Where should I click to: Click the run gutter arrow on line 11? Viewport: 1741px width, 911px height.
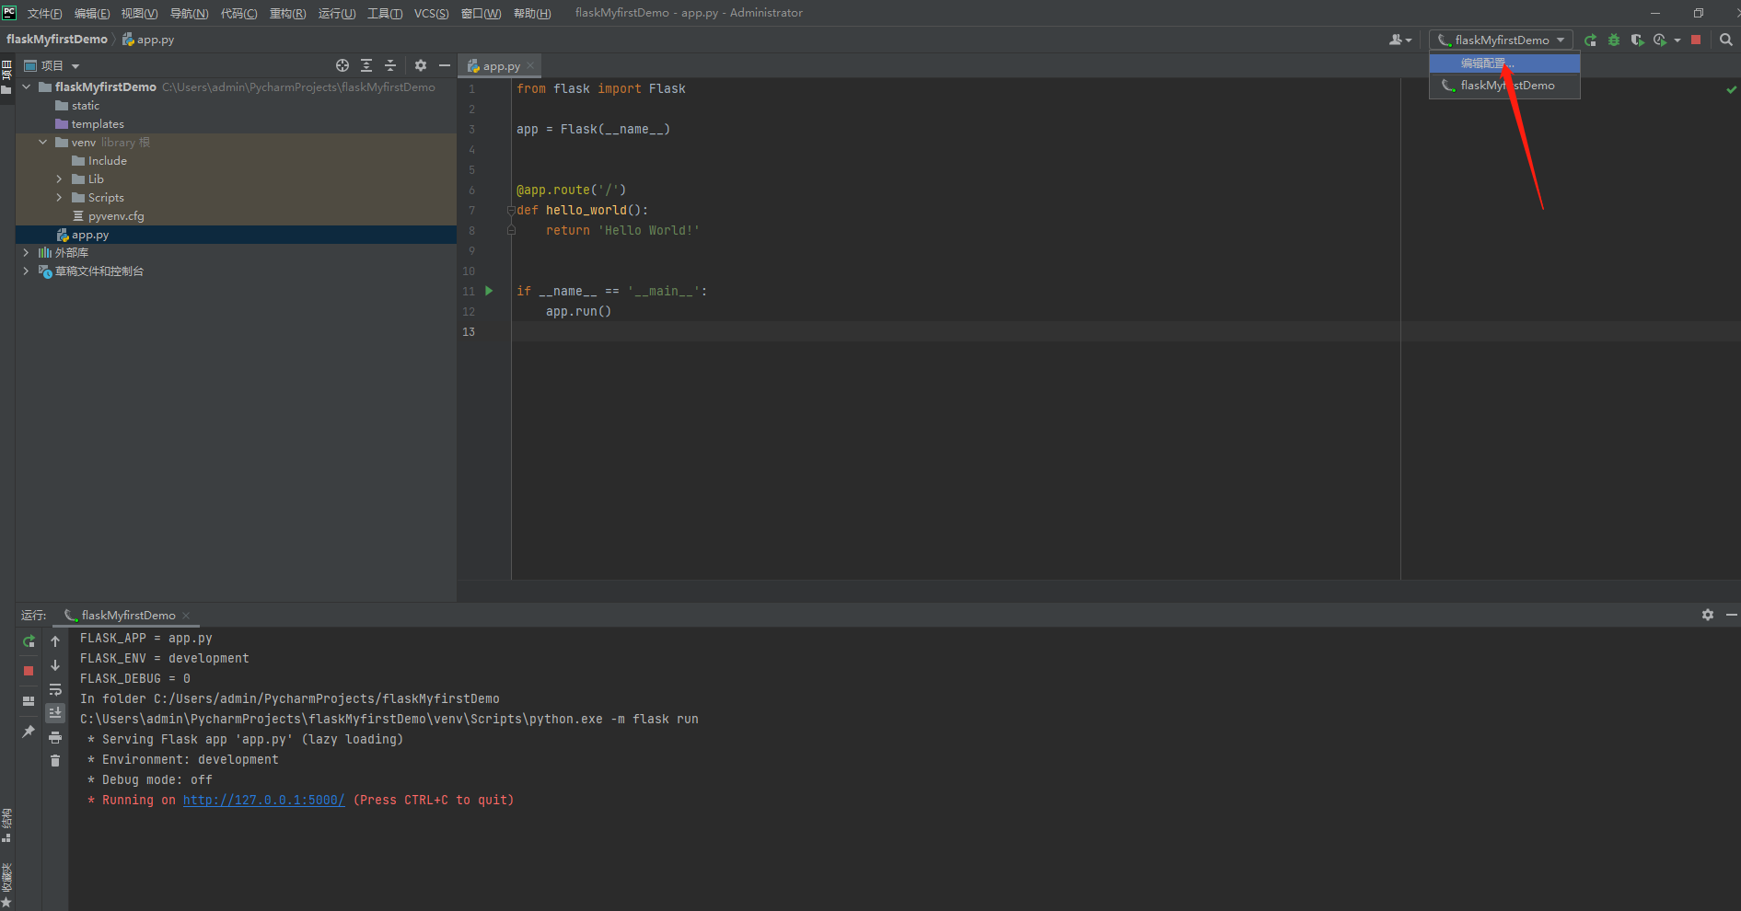(x=489, y=291)
